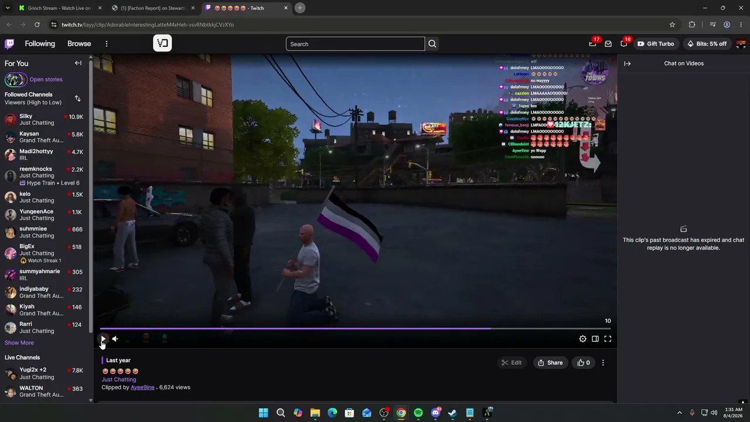Open Prime loot crown icon
This screenshot has height=422, width=750.
tap(592, 44)
